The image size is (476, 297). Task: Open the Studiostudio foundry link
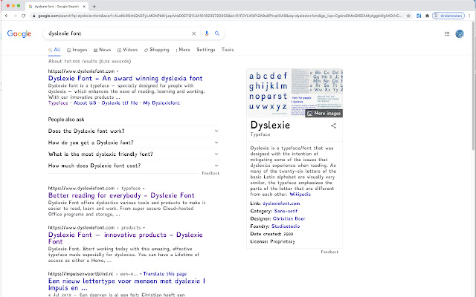286,226
